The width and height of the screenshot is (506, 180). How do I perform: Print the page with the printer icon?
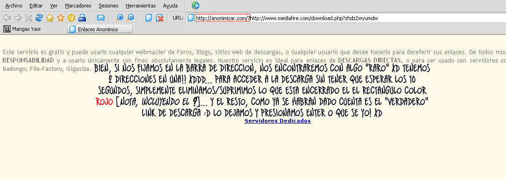(82, 18)
